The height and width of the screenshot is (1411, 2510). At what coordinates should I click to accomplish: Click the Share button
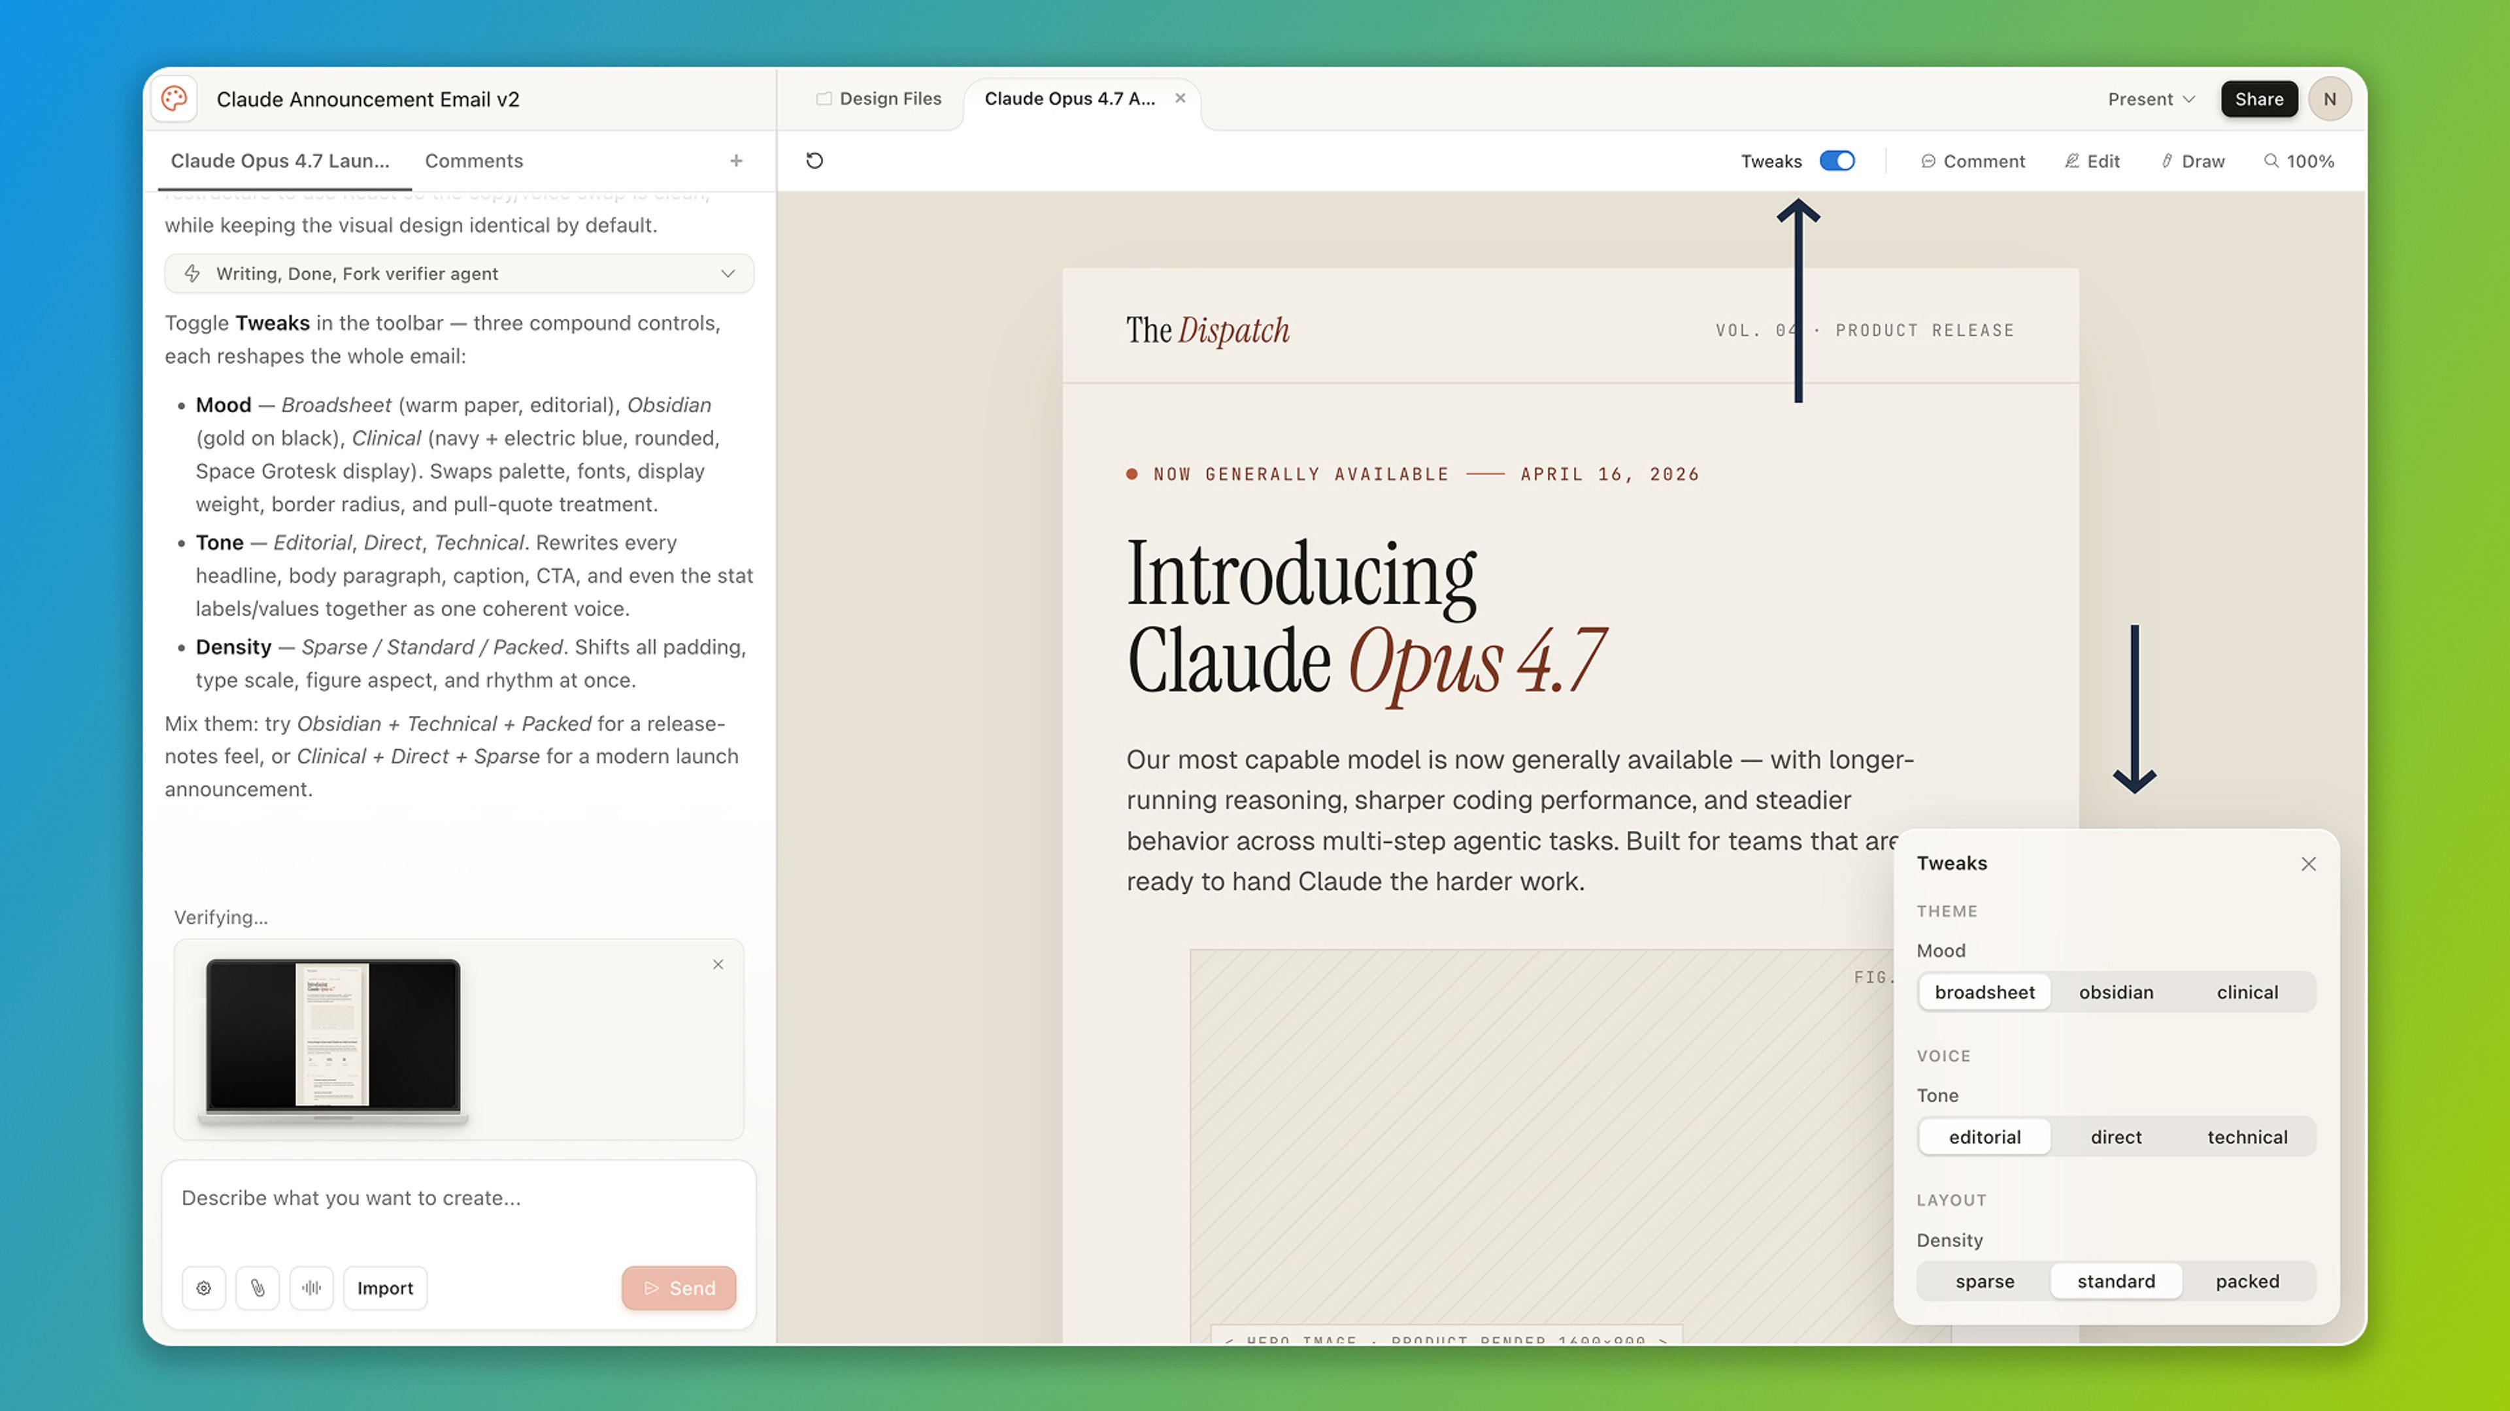click(2258, 99)
